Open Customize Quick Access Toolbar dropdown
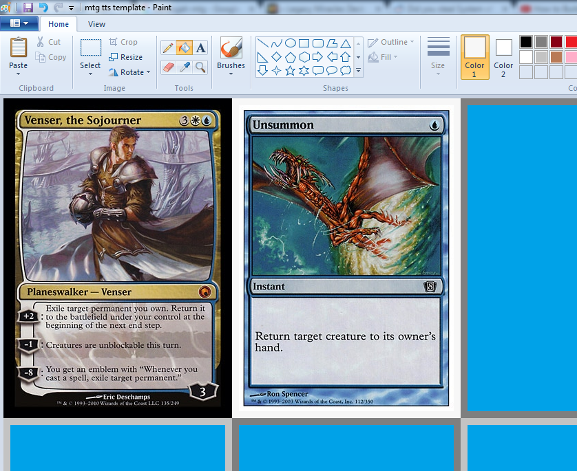Image resolution: width=577 pixels, height=471 pixels. (x=71, y=8)
